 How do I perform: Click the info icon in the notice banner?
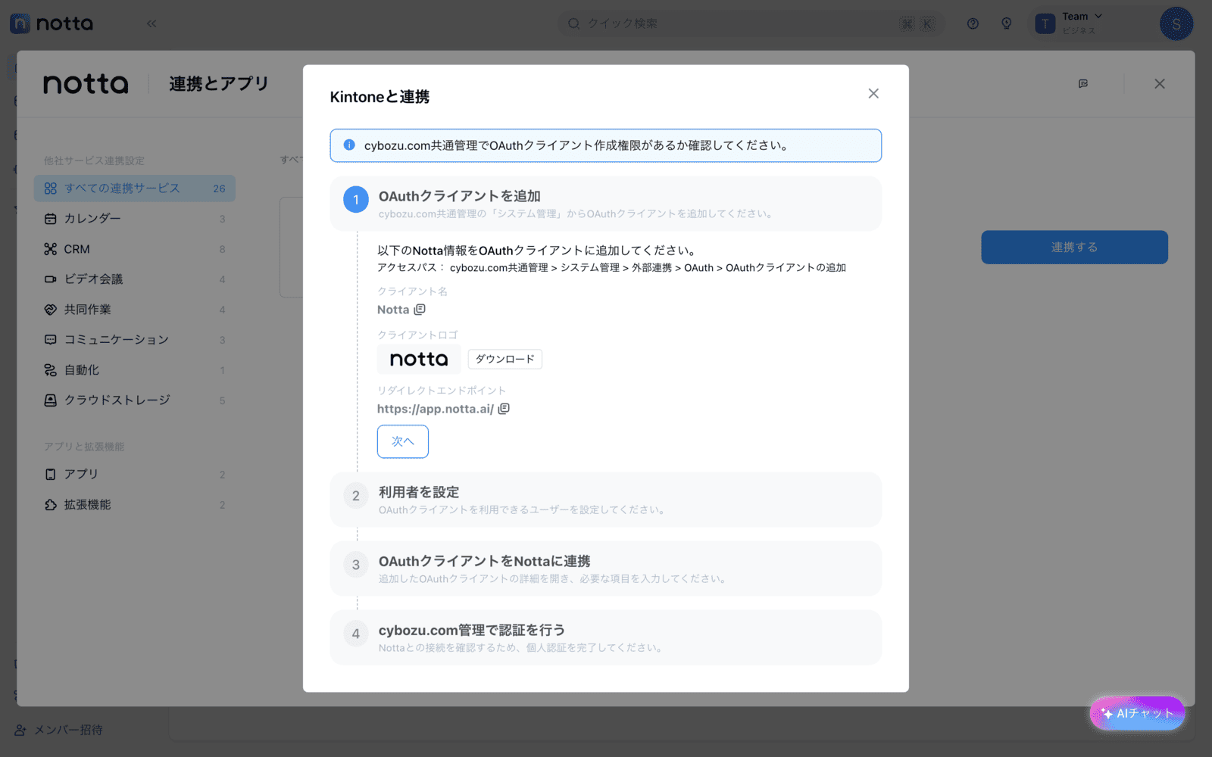(349, 145)
